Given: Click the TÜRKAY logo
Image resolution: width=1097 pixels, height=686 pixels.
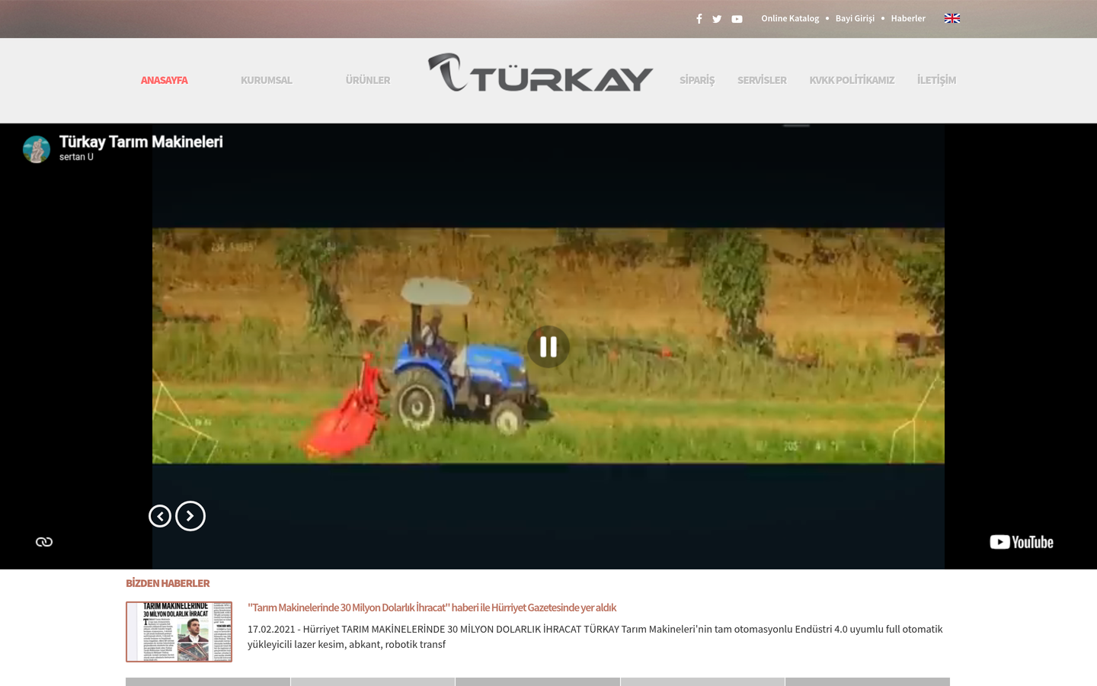Looking at the screenshot, I should click(540, 73).
